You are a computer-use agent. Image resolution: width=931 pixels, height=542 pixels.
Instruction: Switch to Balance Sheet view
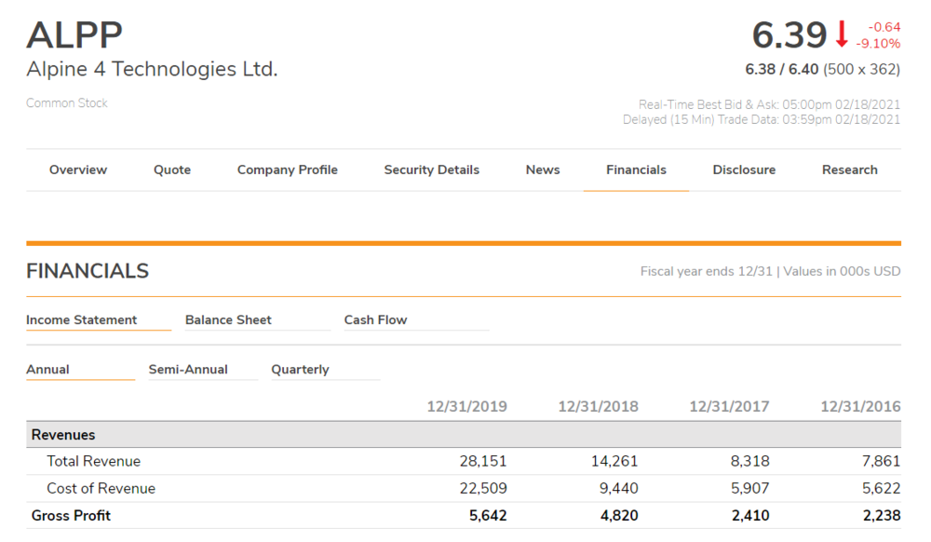coord(228,319)
